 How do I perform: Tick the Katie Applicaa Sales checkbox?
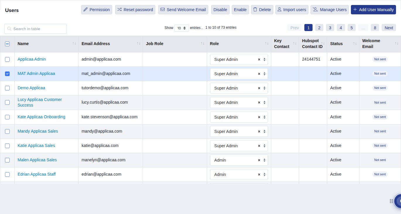(7, 146)
